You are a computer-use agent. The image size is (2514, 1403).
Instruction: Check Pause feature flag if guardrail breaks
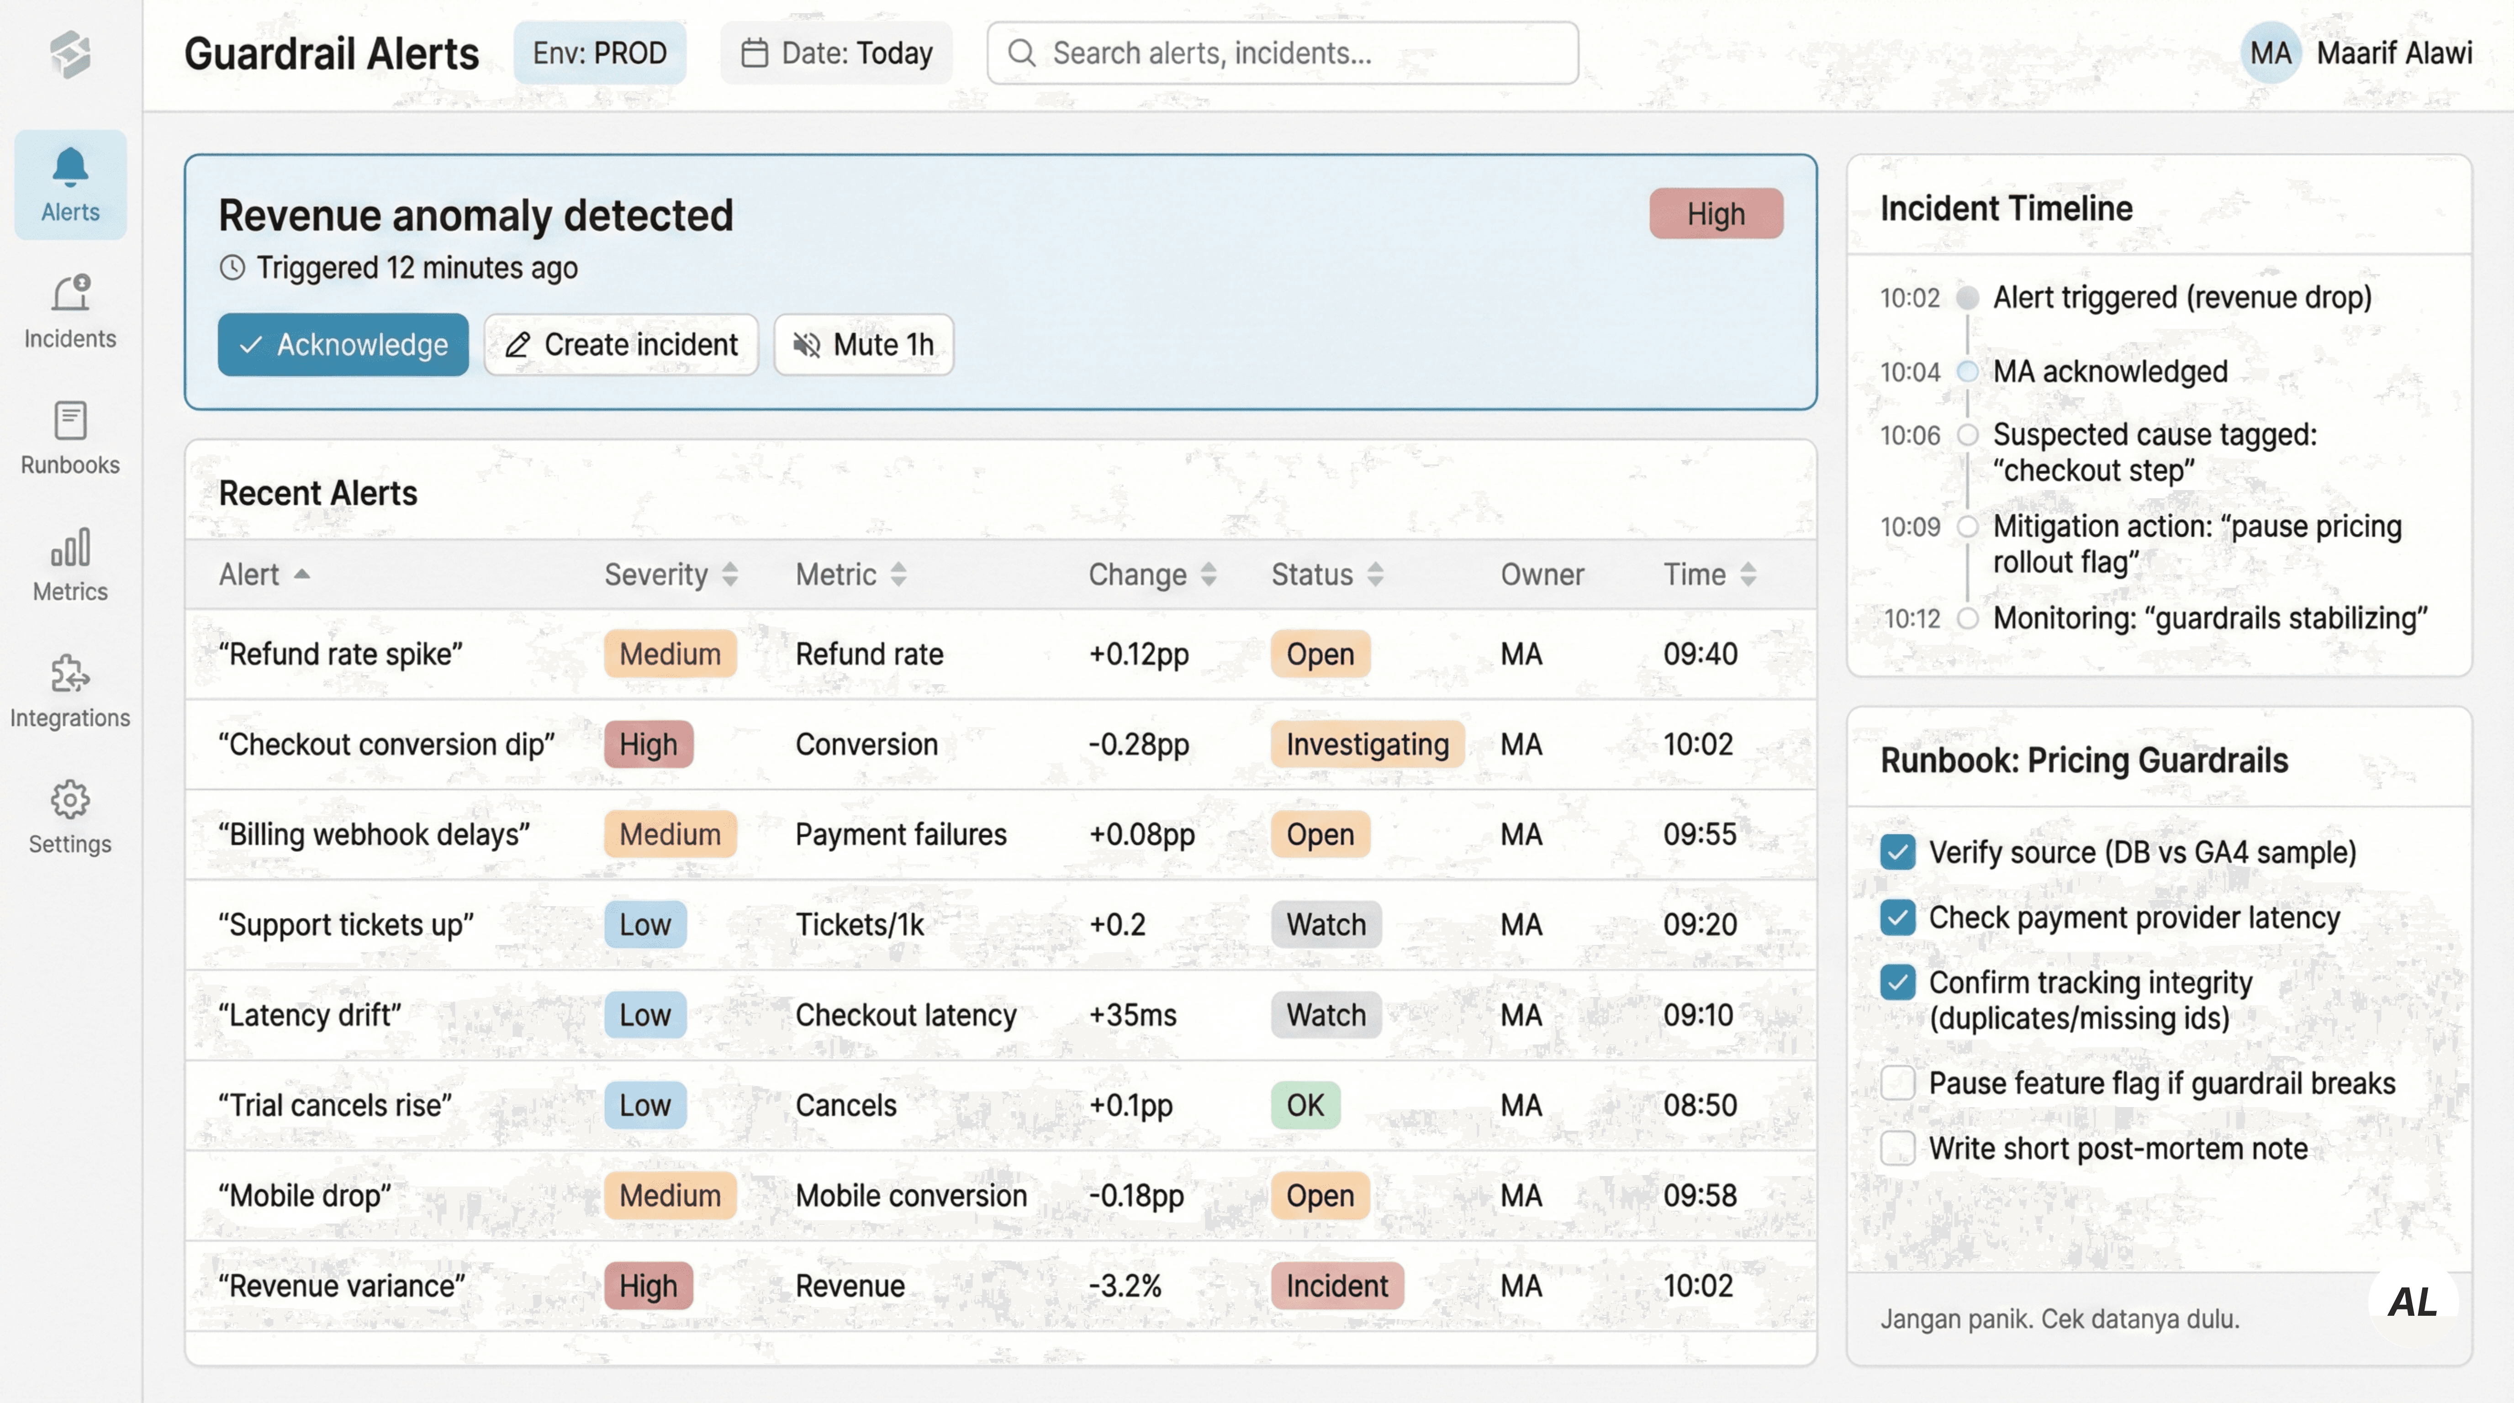tap(1897, 1083)
